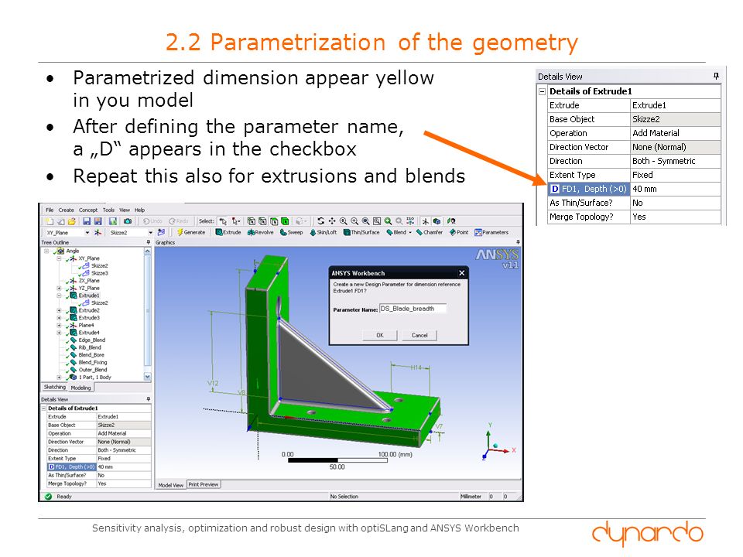743x557 pixels.
Task: Click the camera image capture icon
Action: pyautogui.click(x=128, y=221)
